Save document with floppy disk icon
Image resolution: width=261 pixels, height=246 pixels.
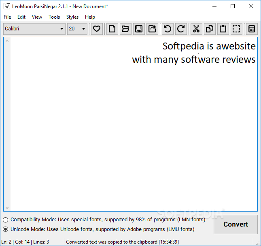[139, 29]
